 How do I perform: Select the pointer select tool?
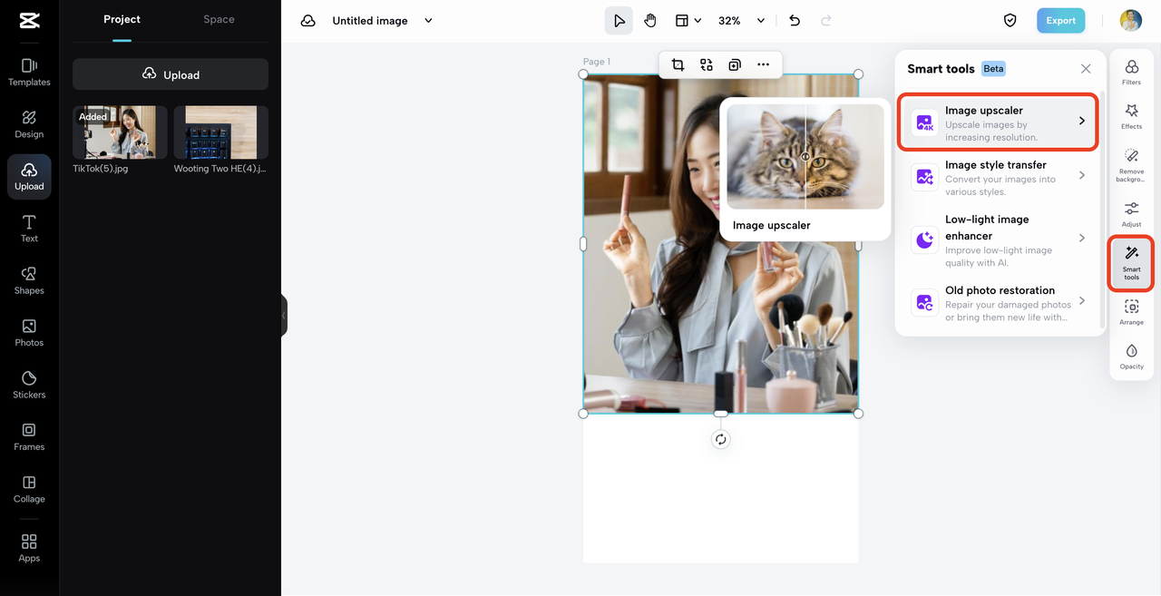619,21
